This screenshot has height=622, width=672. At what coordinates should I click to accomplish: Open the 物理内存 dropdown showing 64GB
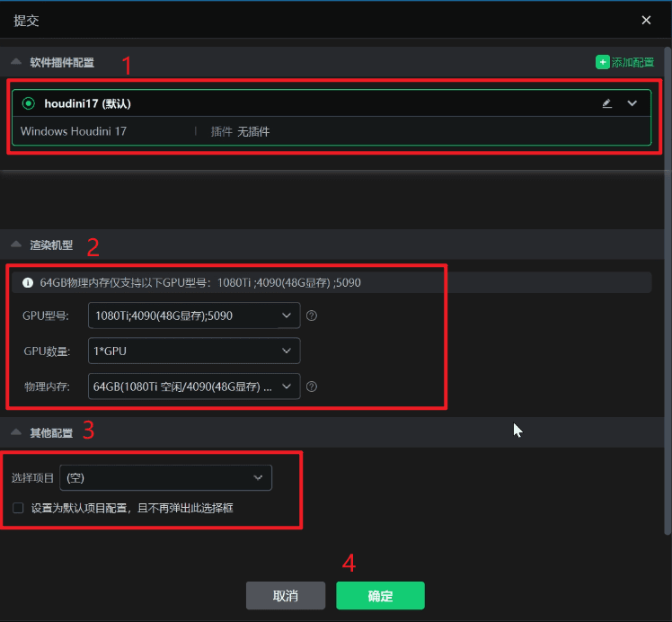(x=194, y=387)
